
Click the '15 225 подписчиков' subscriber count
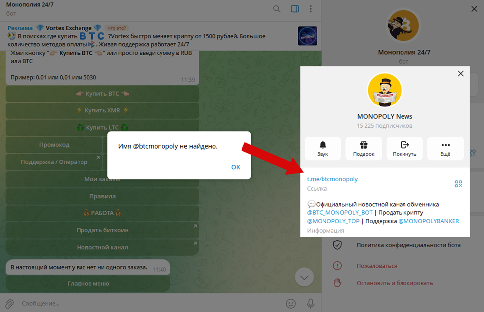coord(385,126)
